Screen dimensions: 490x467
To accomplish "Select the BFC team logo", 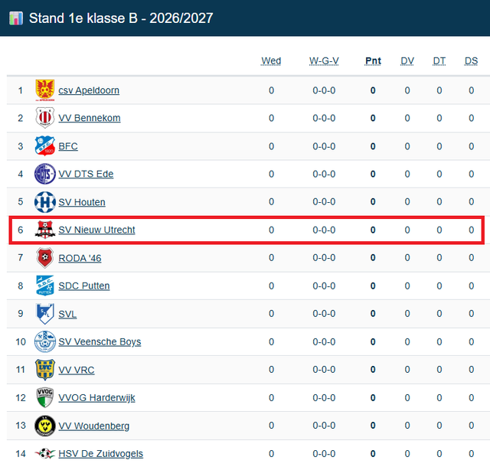I will pyautogui.click(x=45, y=145).
